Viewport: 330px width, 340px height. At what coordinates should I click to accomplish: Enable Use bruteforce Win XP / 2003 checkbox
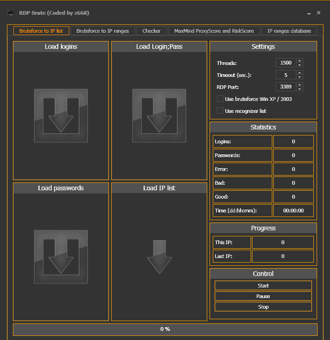(220, 99)
